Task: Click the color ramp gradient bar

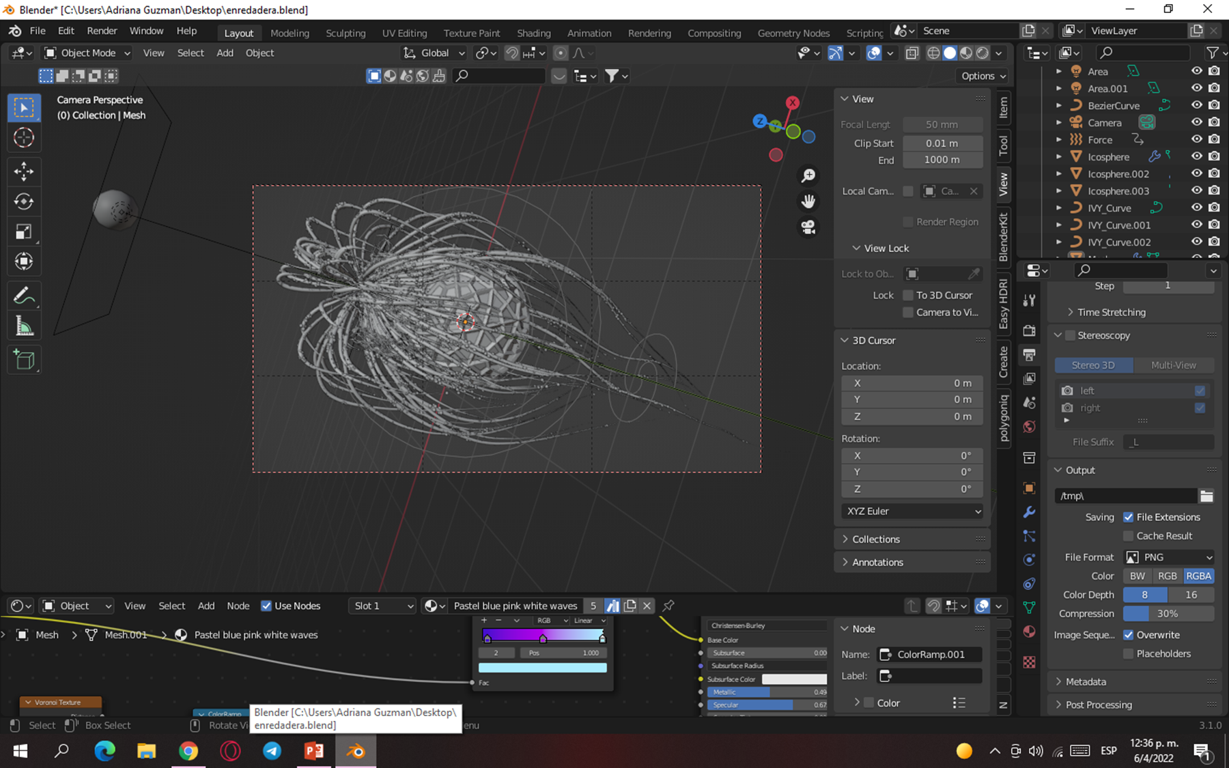Action: coord(543,636)
